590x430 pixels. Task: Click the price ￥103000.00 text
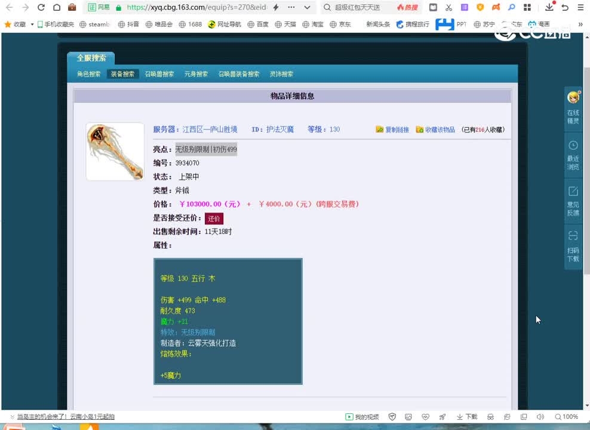pos(209,204)
